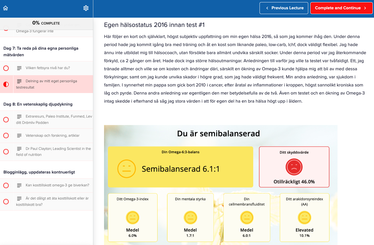Open 'Extraresurs, Paleo Institute, Funmed' lecture
Viewport: 374px width, 245px height.
47,119
